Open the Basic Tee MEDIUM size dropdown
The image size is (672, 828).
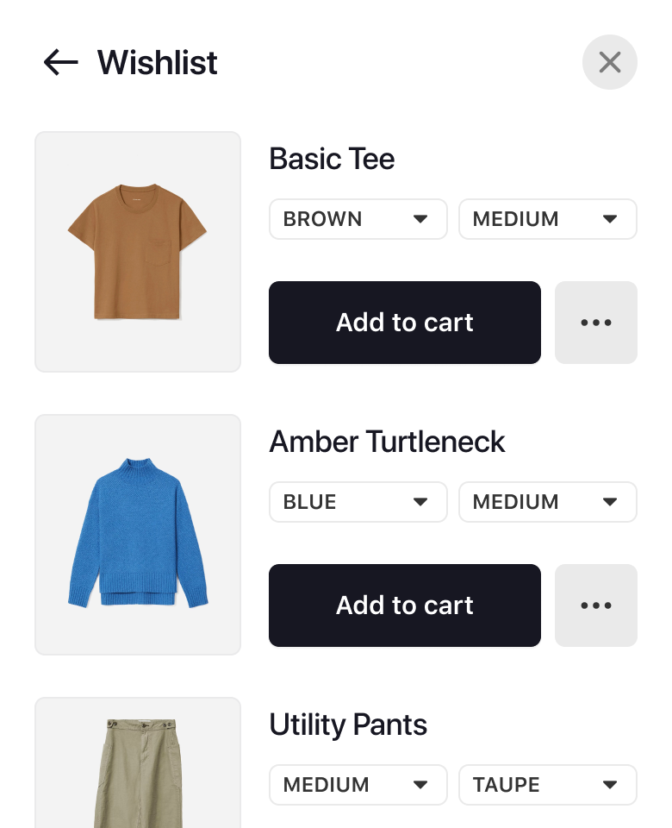click(x=547, y=219)
